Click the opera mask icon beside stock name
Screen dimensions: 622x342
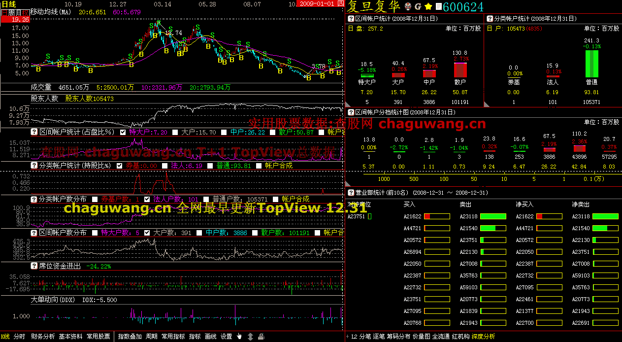[x=407, y=6]
